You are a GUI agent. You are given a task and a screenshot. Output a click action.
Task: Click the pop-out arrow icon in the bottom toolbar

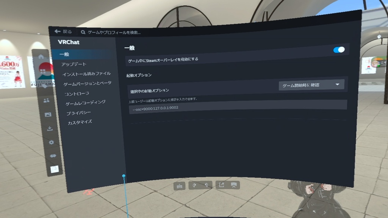click(221, 185)
